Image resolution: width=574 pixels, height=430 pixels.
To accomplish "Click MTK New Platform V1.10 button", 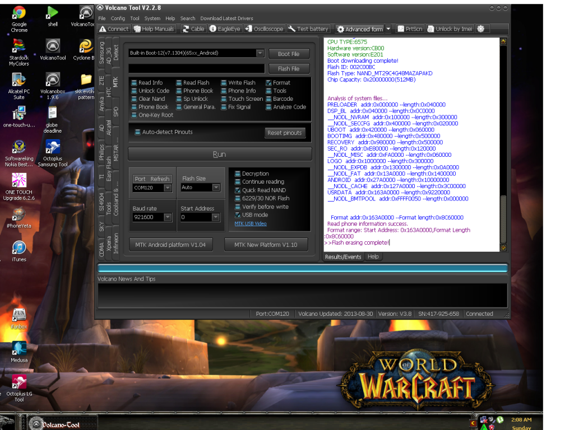I will [x=266, y=245].
